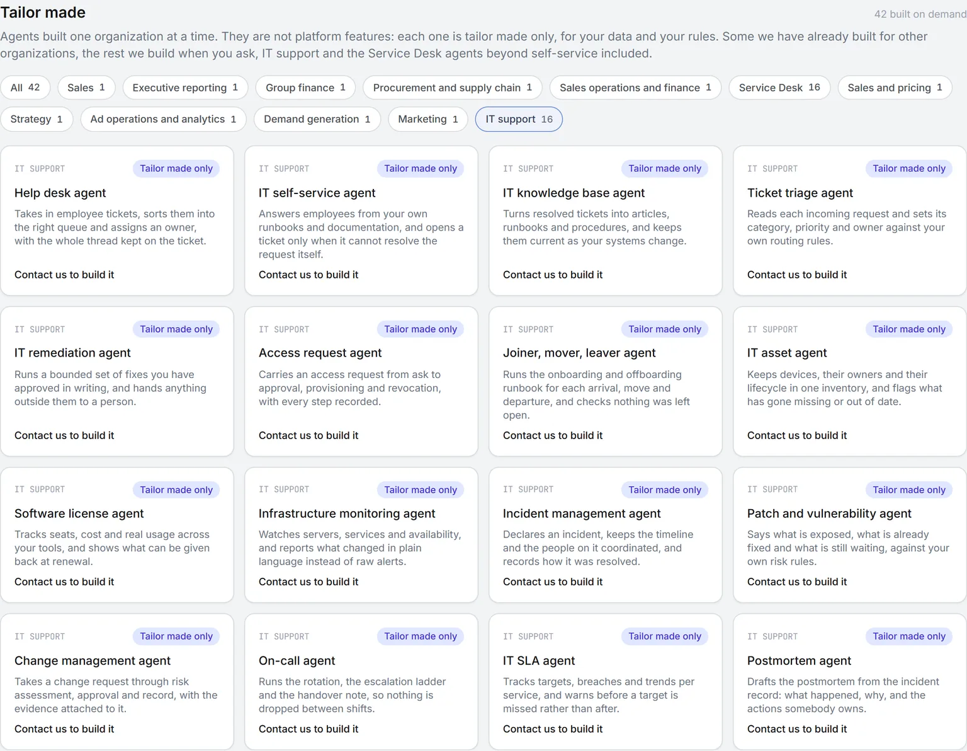
Task: Filter by Sales category
Action: 86,88
